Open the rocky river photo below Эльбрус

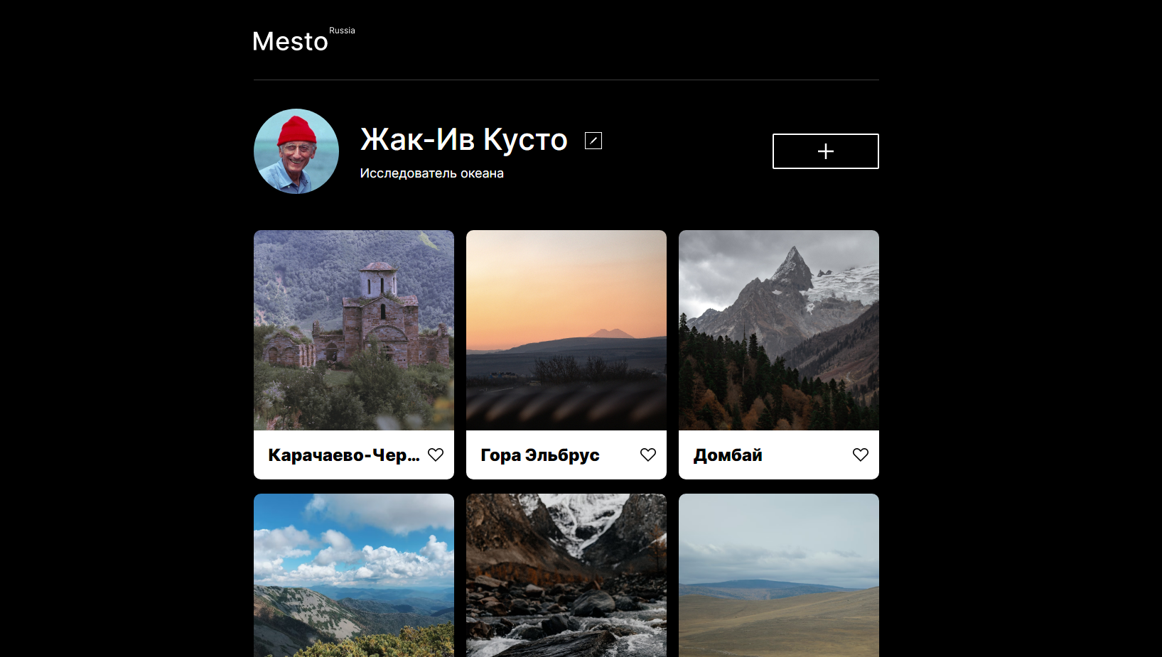pos(566,575)
